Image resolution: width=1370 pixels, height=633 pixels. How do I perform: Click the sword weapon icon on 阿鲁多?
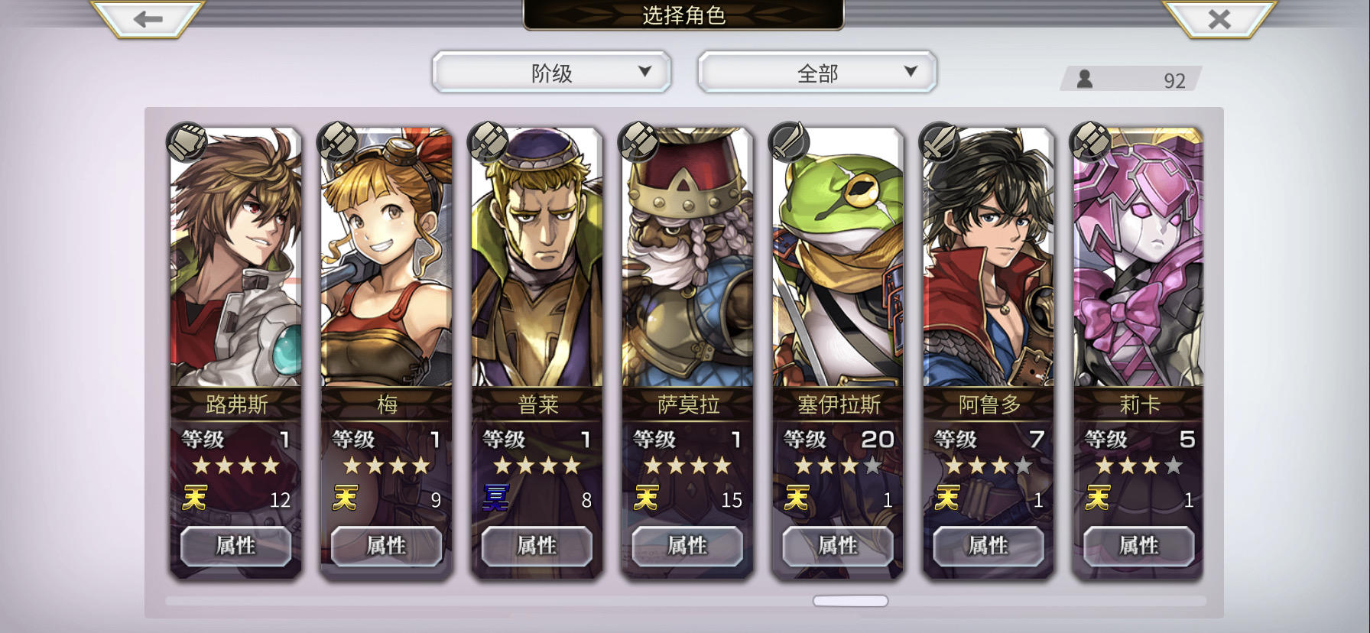(940, 141)
